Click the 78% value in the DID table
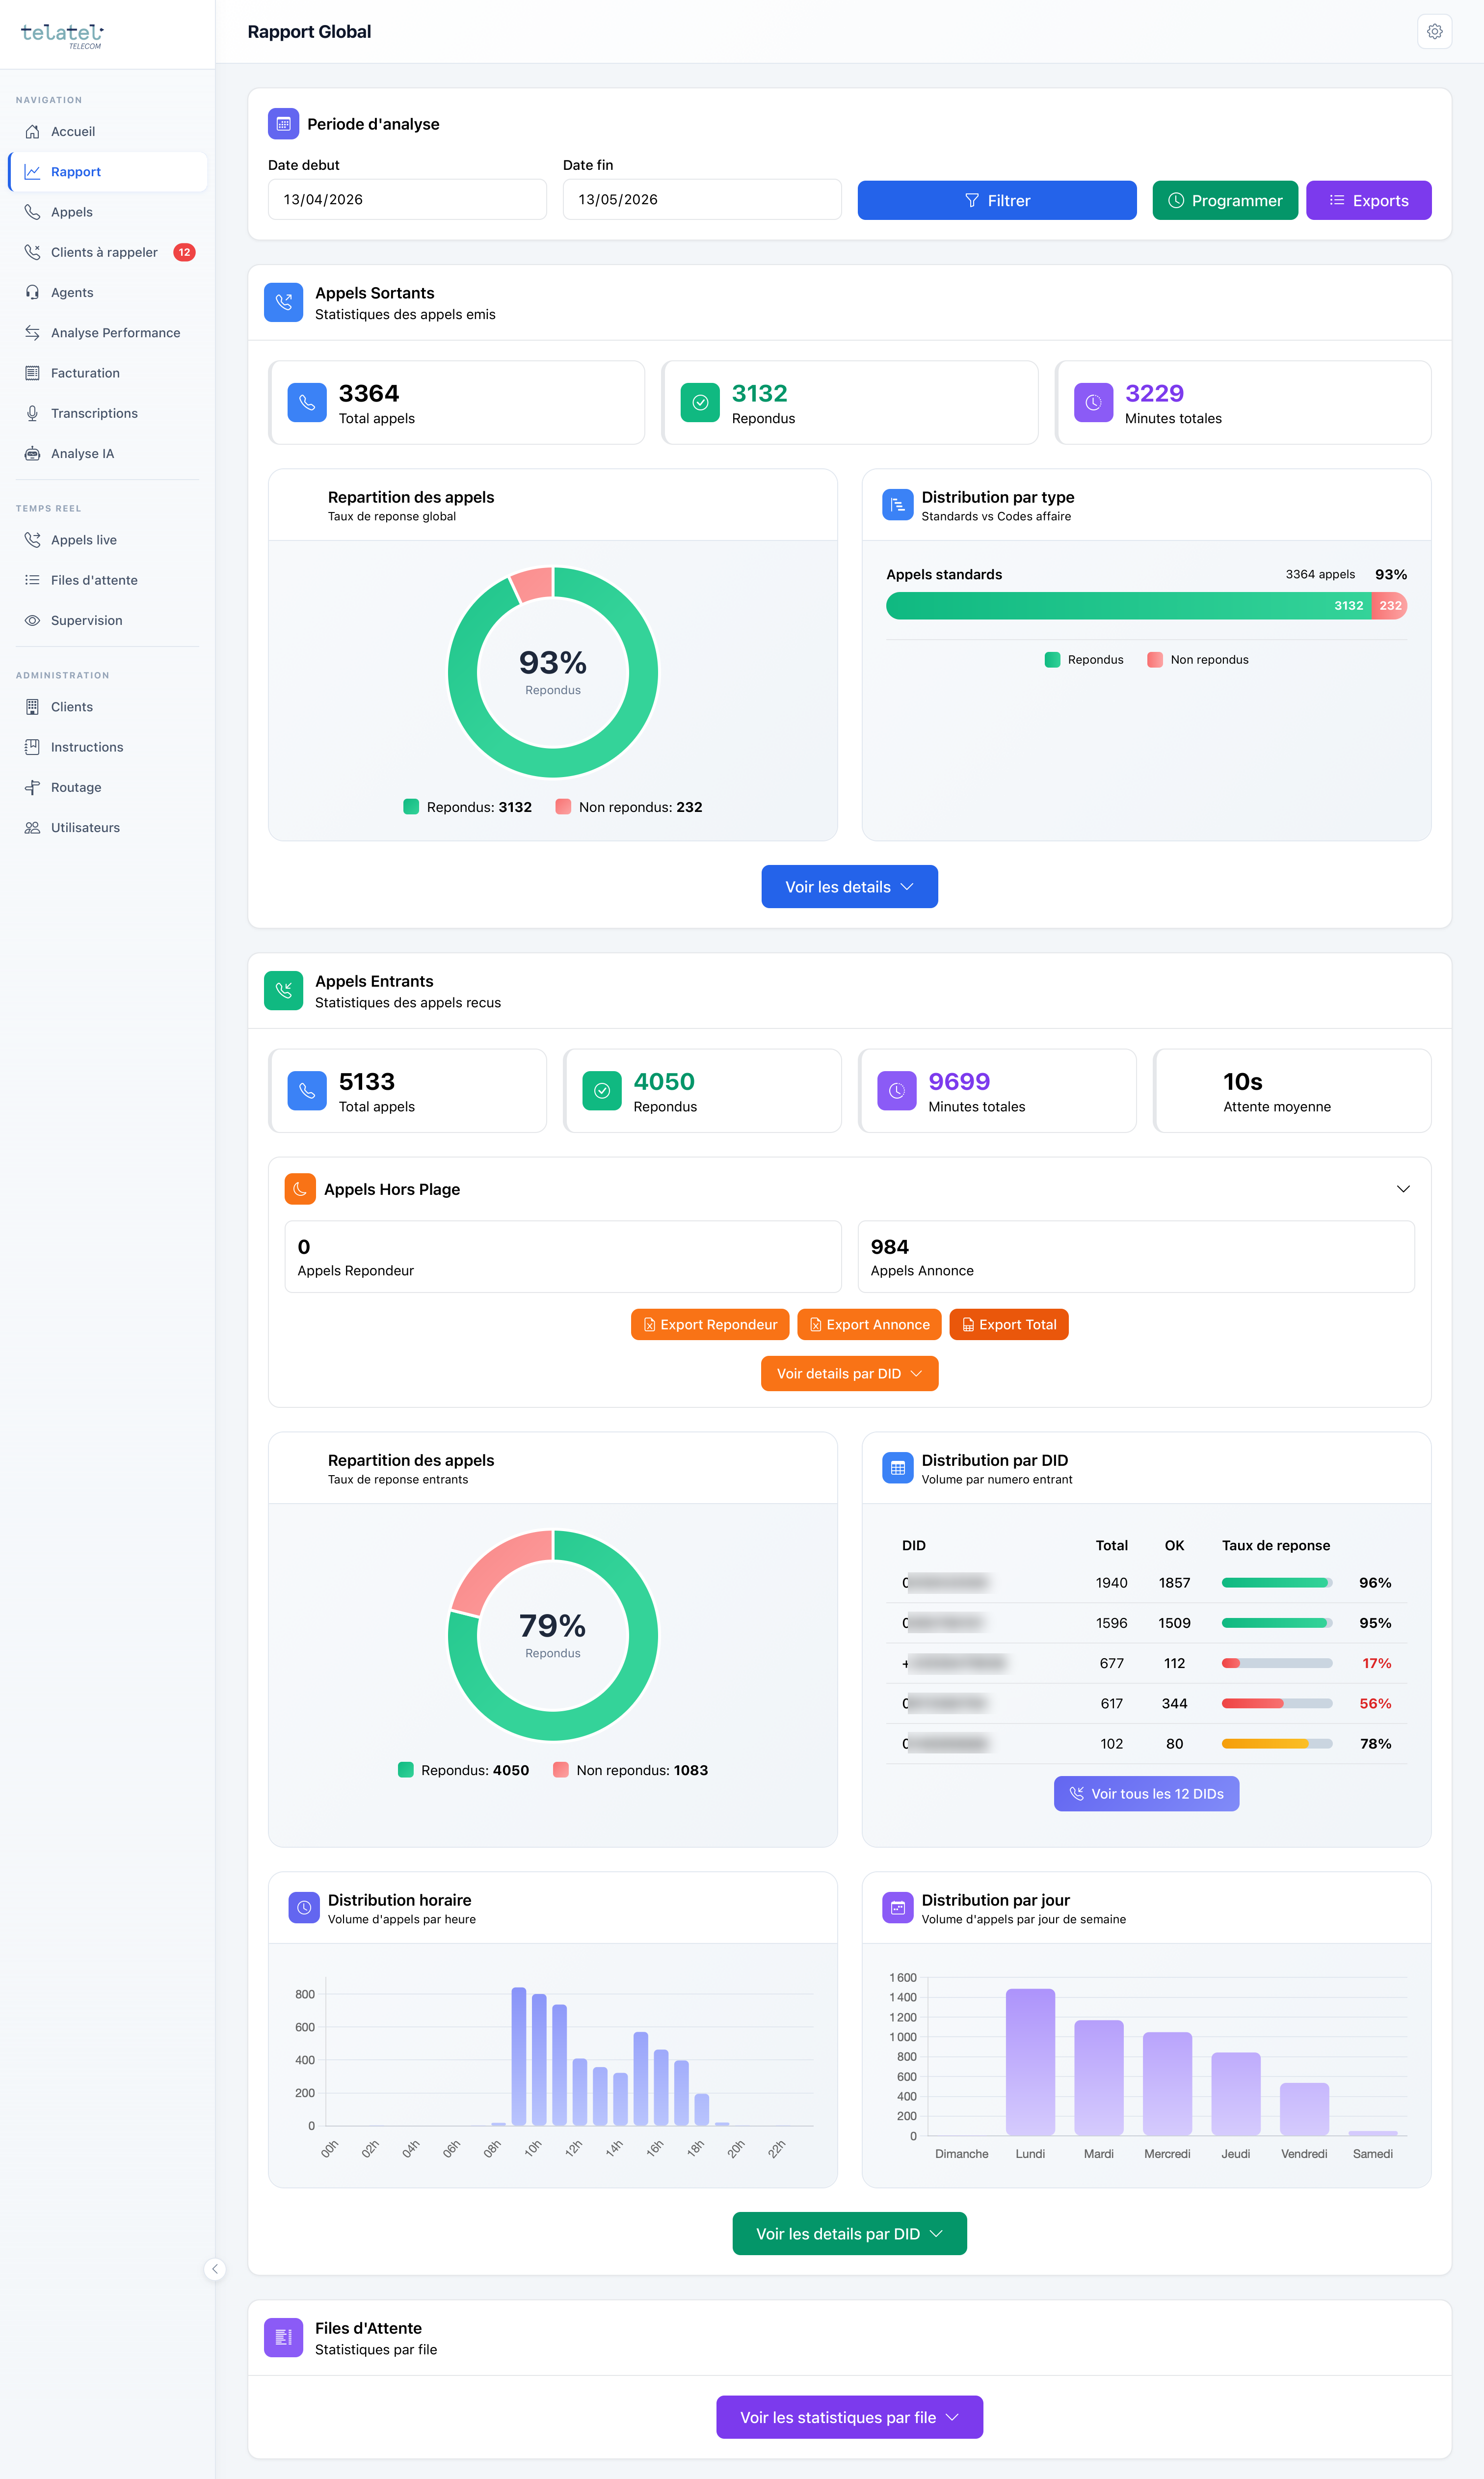 1375,1744
